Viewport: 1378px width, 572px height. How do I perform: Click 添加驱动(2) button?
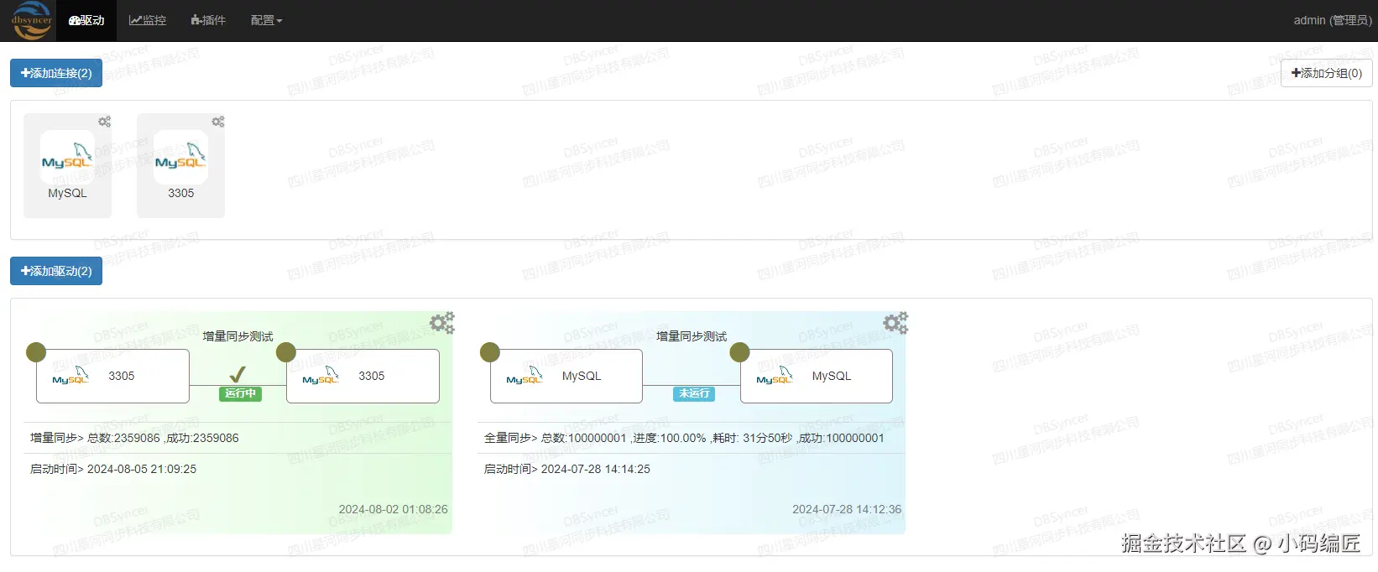[x=56, y=271]
